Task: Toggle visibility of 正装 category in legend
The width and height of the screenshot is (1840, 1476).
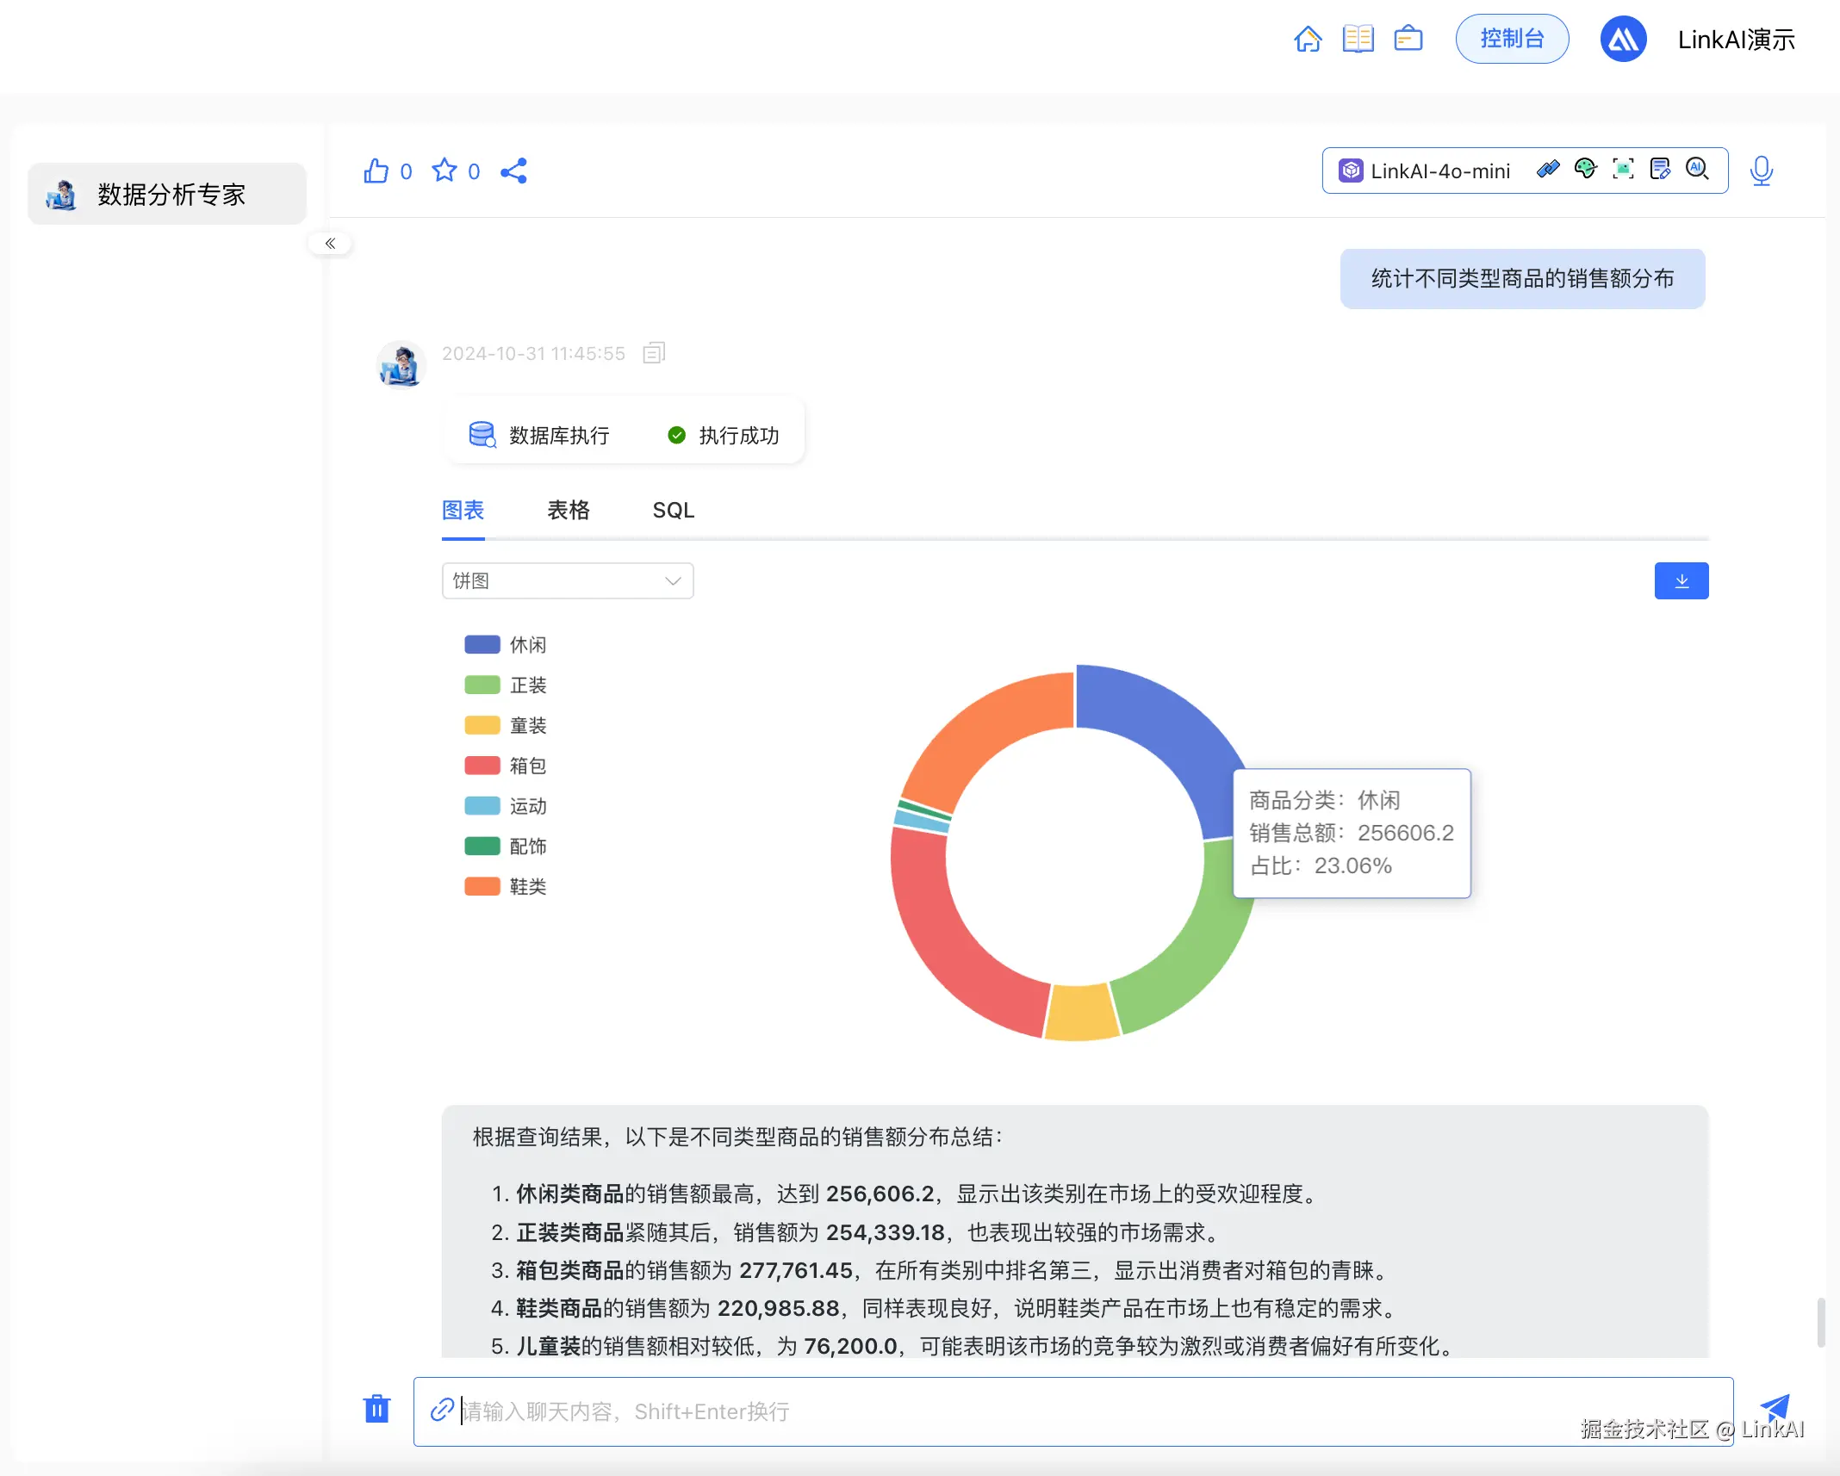Action: 506,684
